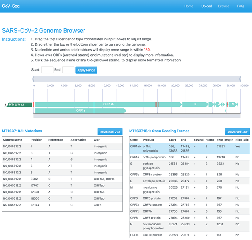Viewport: 252px width, 240px height.
Task: Open the FAQ page
Action: point(240,6)
